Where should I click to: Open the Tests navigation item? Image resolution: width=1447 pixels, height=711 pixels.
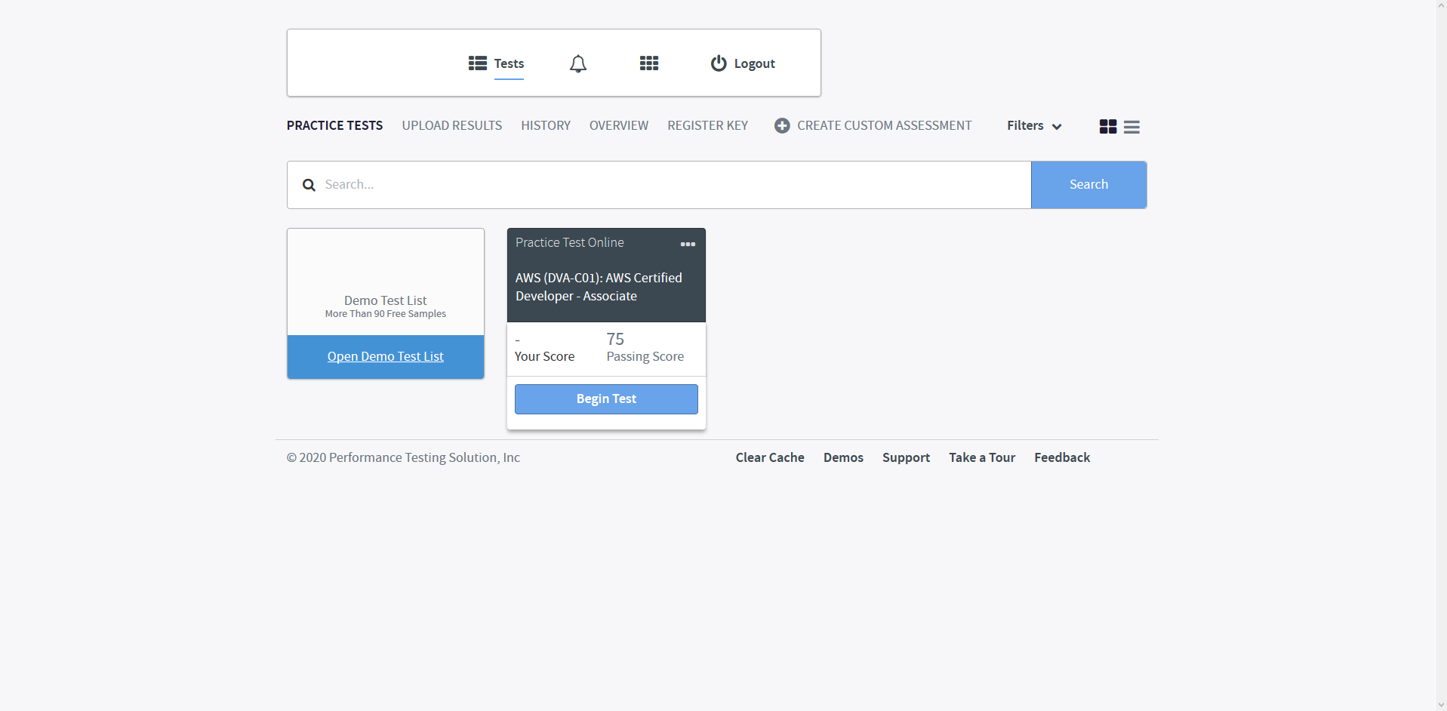pyautogui.click(x=509, y=63)
